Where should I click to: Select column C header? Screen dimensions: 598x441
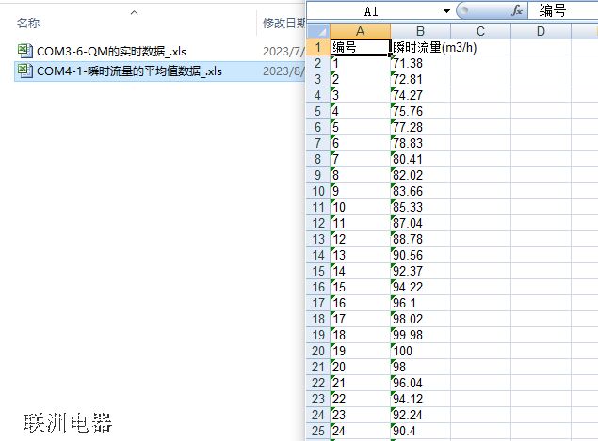(x=480, y=31)
